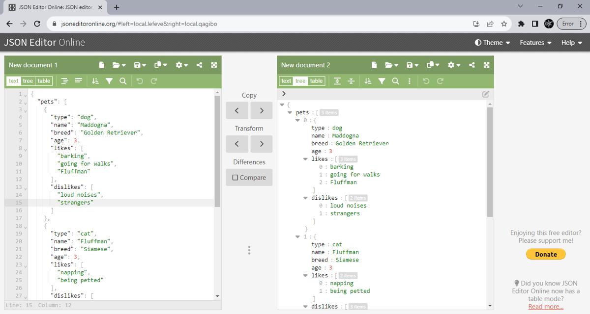Image resolution: width=590 pixels, height=314 pixels.
Task: Open the Theme menu
Action: coord(491,43)
